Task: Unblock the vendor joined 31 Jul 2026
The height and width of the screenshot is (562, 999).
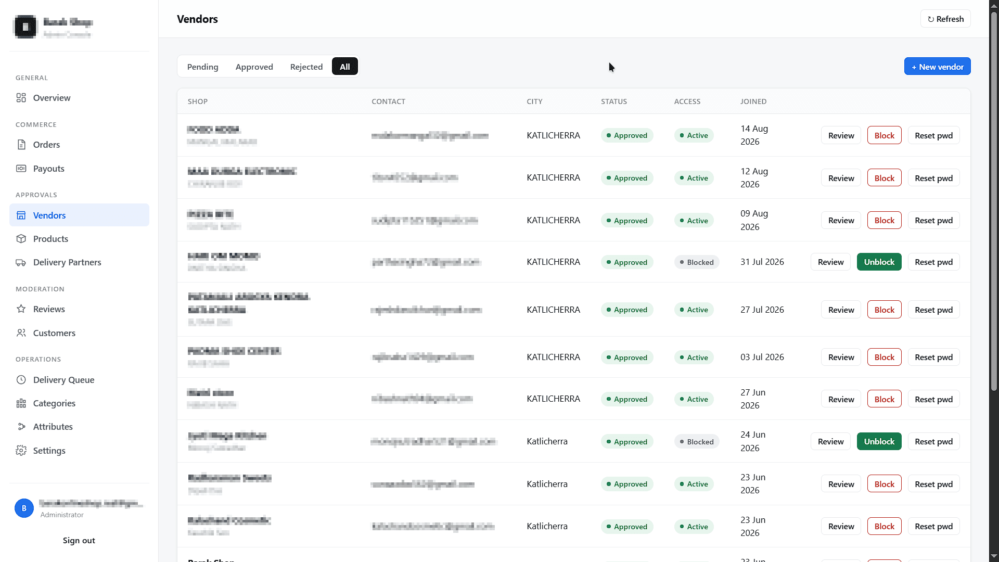Action: pyautogui.click(x=879, y=262)
